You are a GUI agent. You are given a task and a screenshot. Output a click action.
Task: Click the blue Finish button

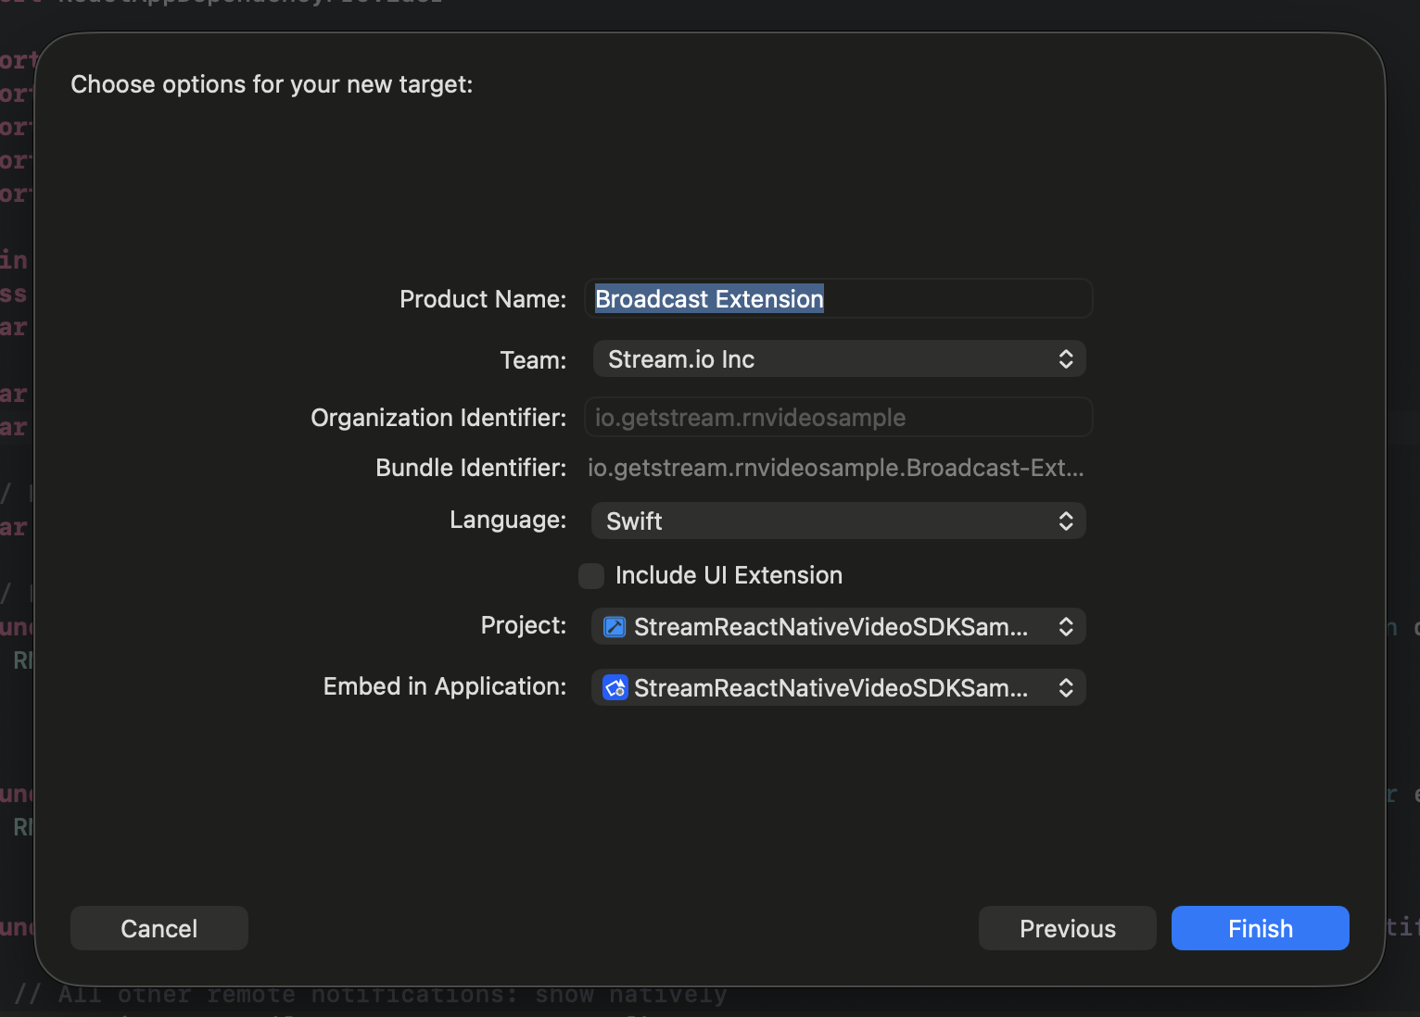pyautogui.click(x=1261, y=928)
